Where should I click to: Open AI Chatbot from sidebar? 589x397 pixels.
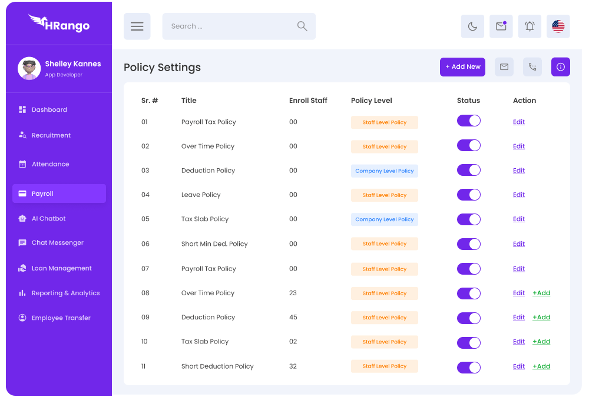48,219
